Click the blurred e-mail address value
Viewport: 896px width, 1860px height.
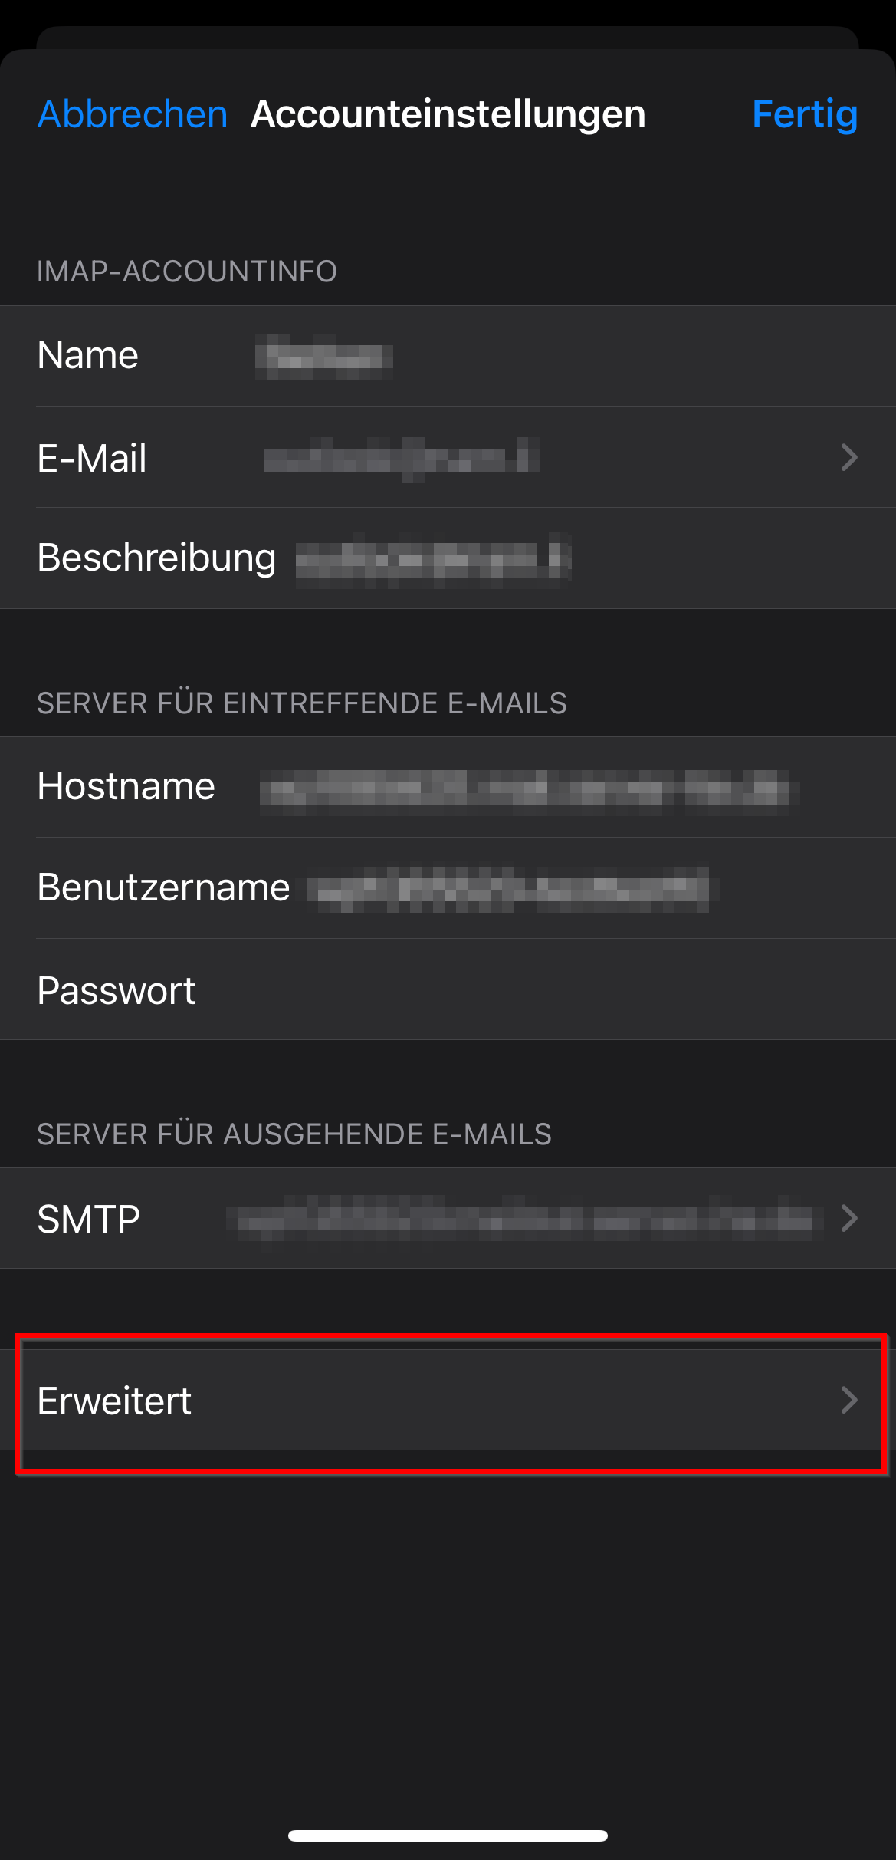click(x=401, y=459)
